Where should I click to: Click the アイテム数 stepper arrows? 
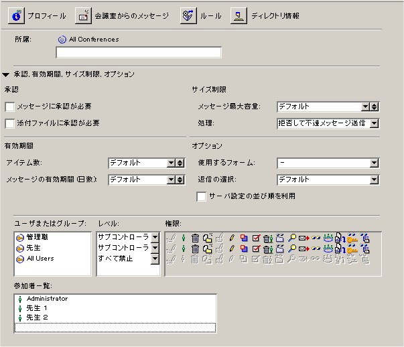pos(180,163)
